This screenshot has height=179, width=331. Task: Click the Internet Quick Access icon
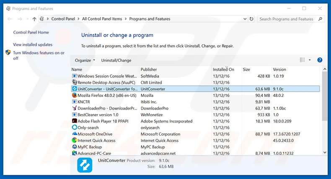(74, 141)
